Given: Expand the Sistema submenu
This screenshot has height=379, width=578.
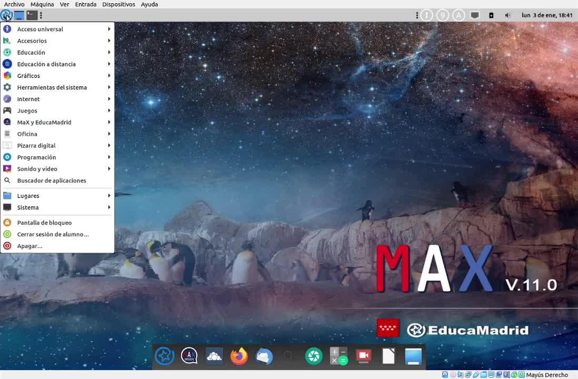Looking at the screenshot, I should (57, 207).
